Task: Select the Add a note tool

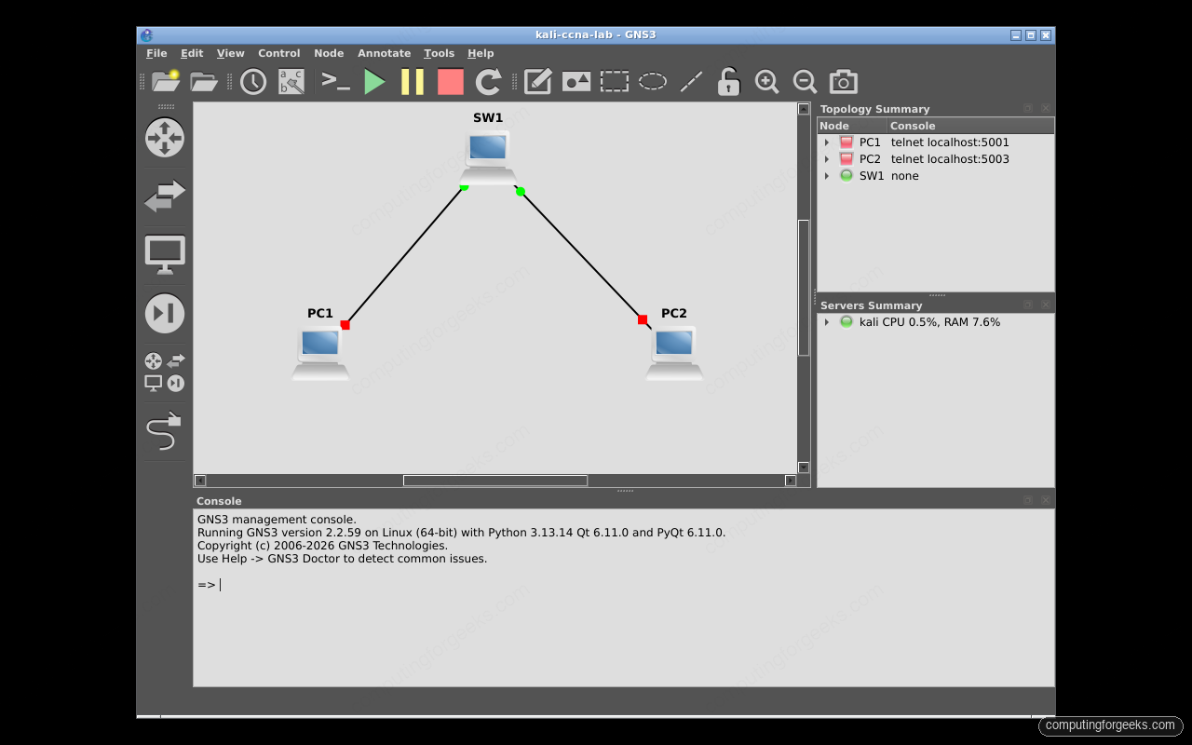Action: [x=538, y=81]
